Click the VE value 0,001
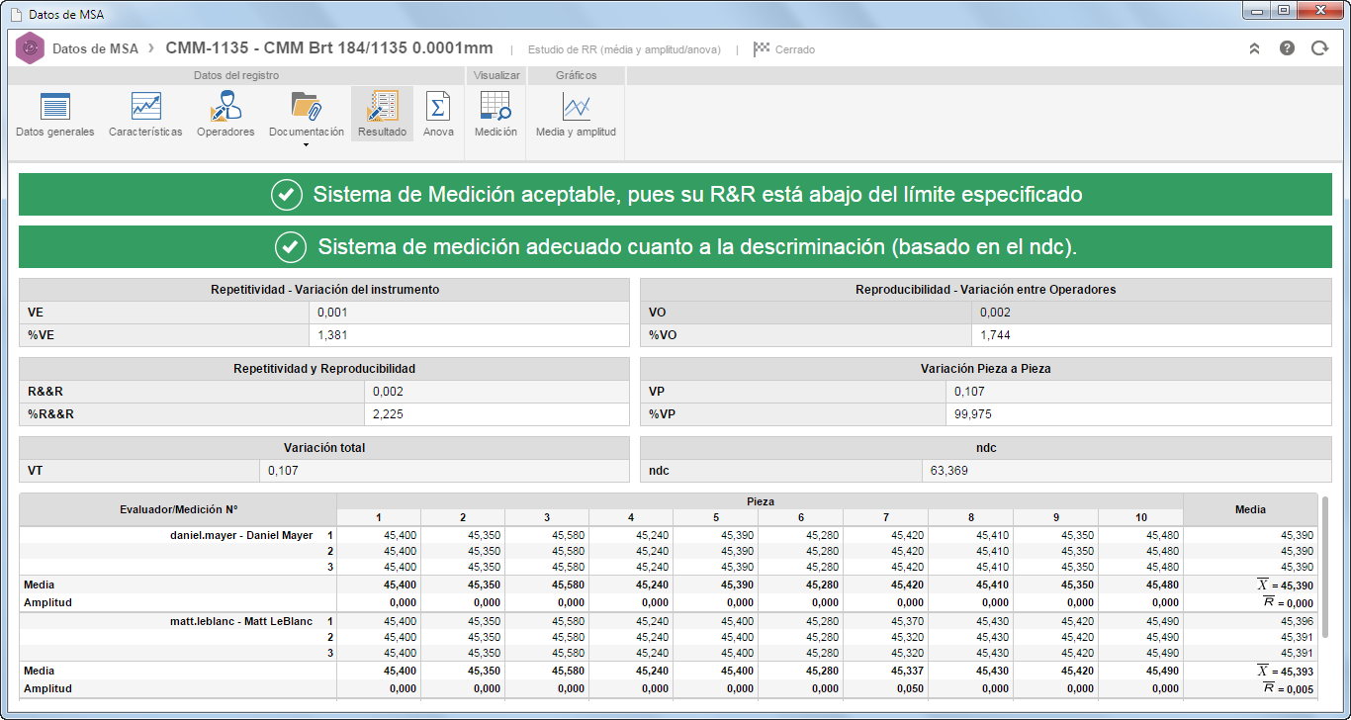The height and width of the screenshot is (720, 1351). click(x=332, y=313)
